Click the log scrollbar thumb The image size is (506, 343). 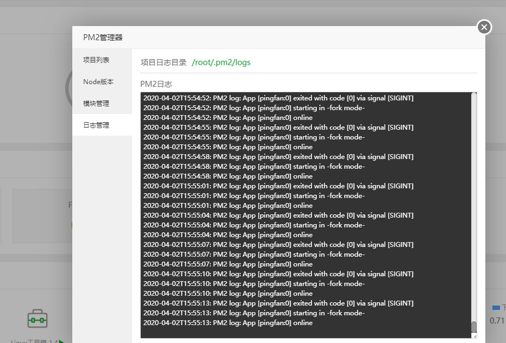click(474, 327)
